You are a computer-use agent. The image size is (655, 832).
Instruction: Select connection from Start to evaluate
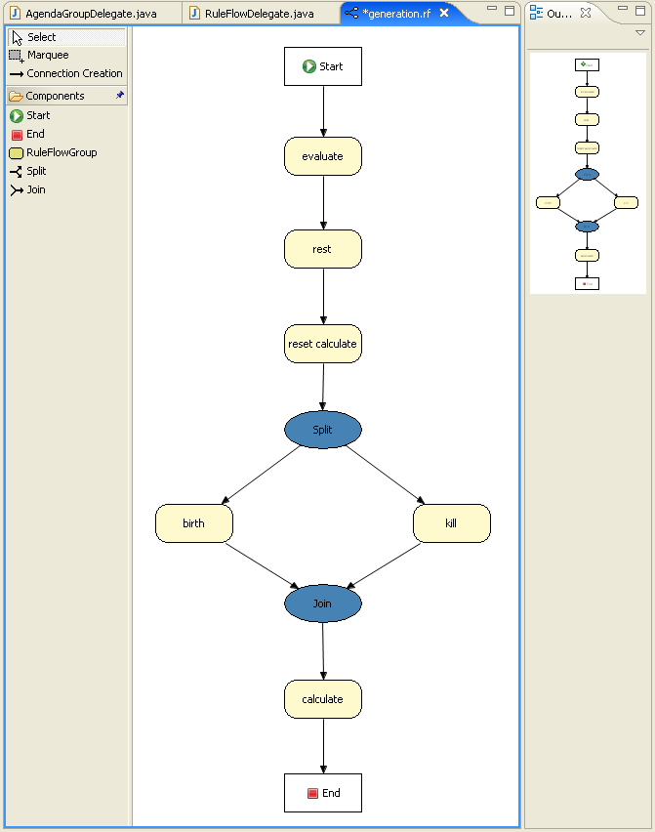[x=323, y=111]
